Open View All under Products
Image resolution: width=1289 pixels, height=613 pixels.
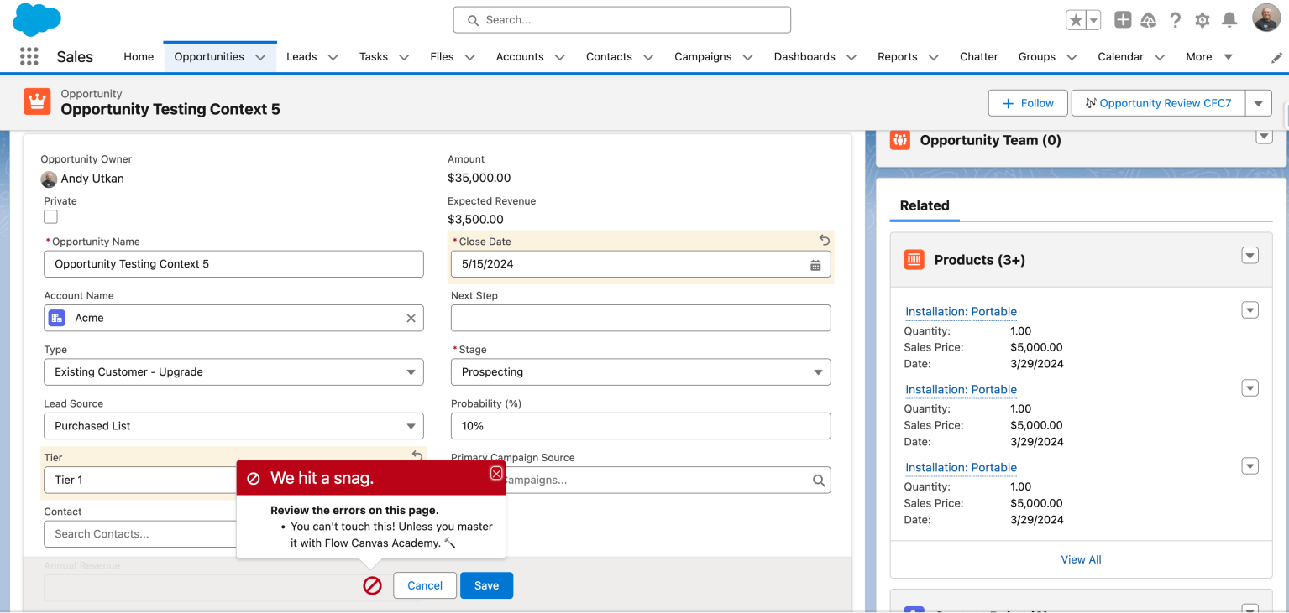1080,559
